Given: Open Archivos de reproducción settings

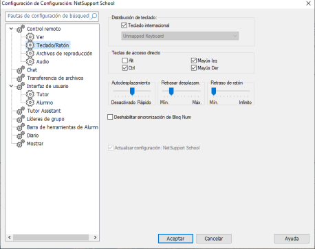Looking at the screenshot, I should tap(64, 54).
